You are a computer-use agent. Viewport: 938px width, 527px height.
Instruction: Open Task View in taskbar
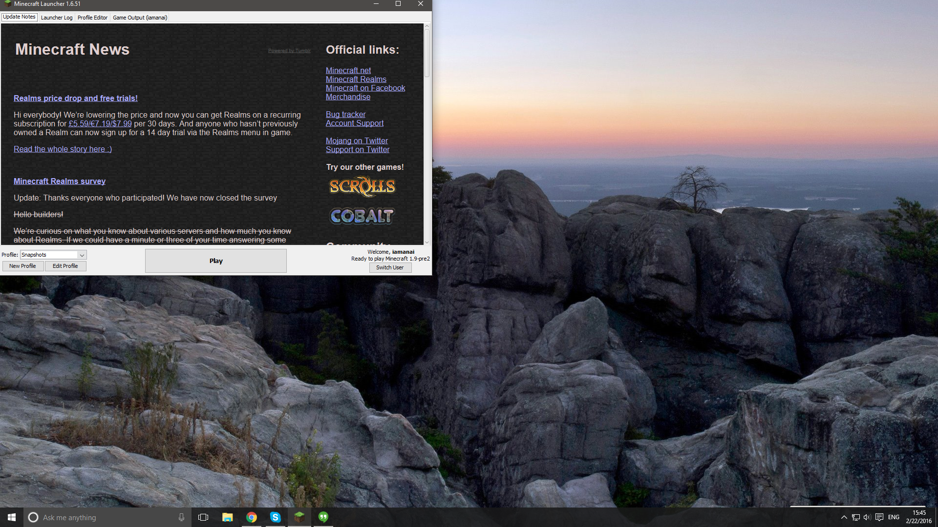(203, 517)
